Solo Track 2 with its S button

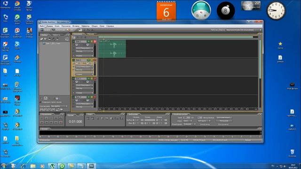point(92,60)
